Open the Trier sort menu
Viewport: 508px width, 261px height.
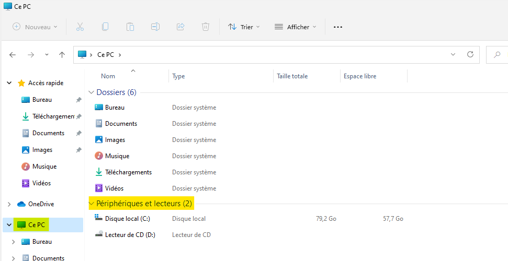[244, 27]
